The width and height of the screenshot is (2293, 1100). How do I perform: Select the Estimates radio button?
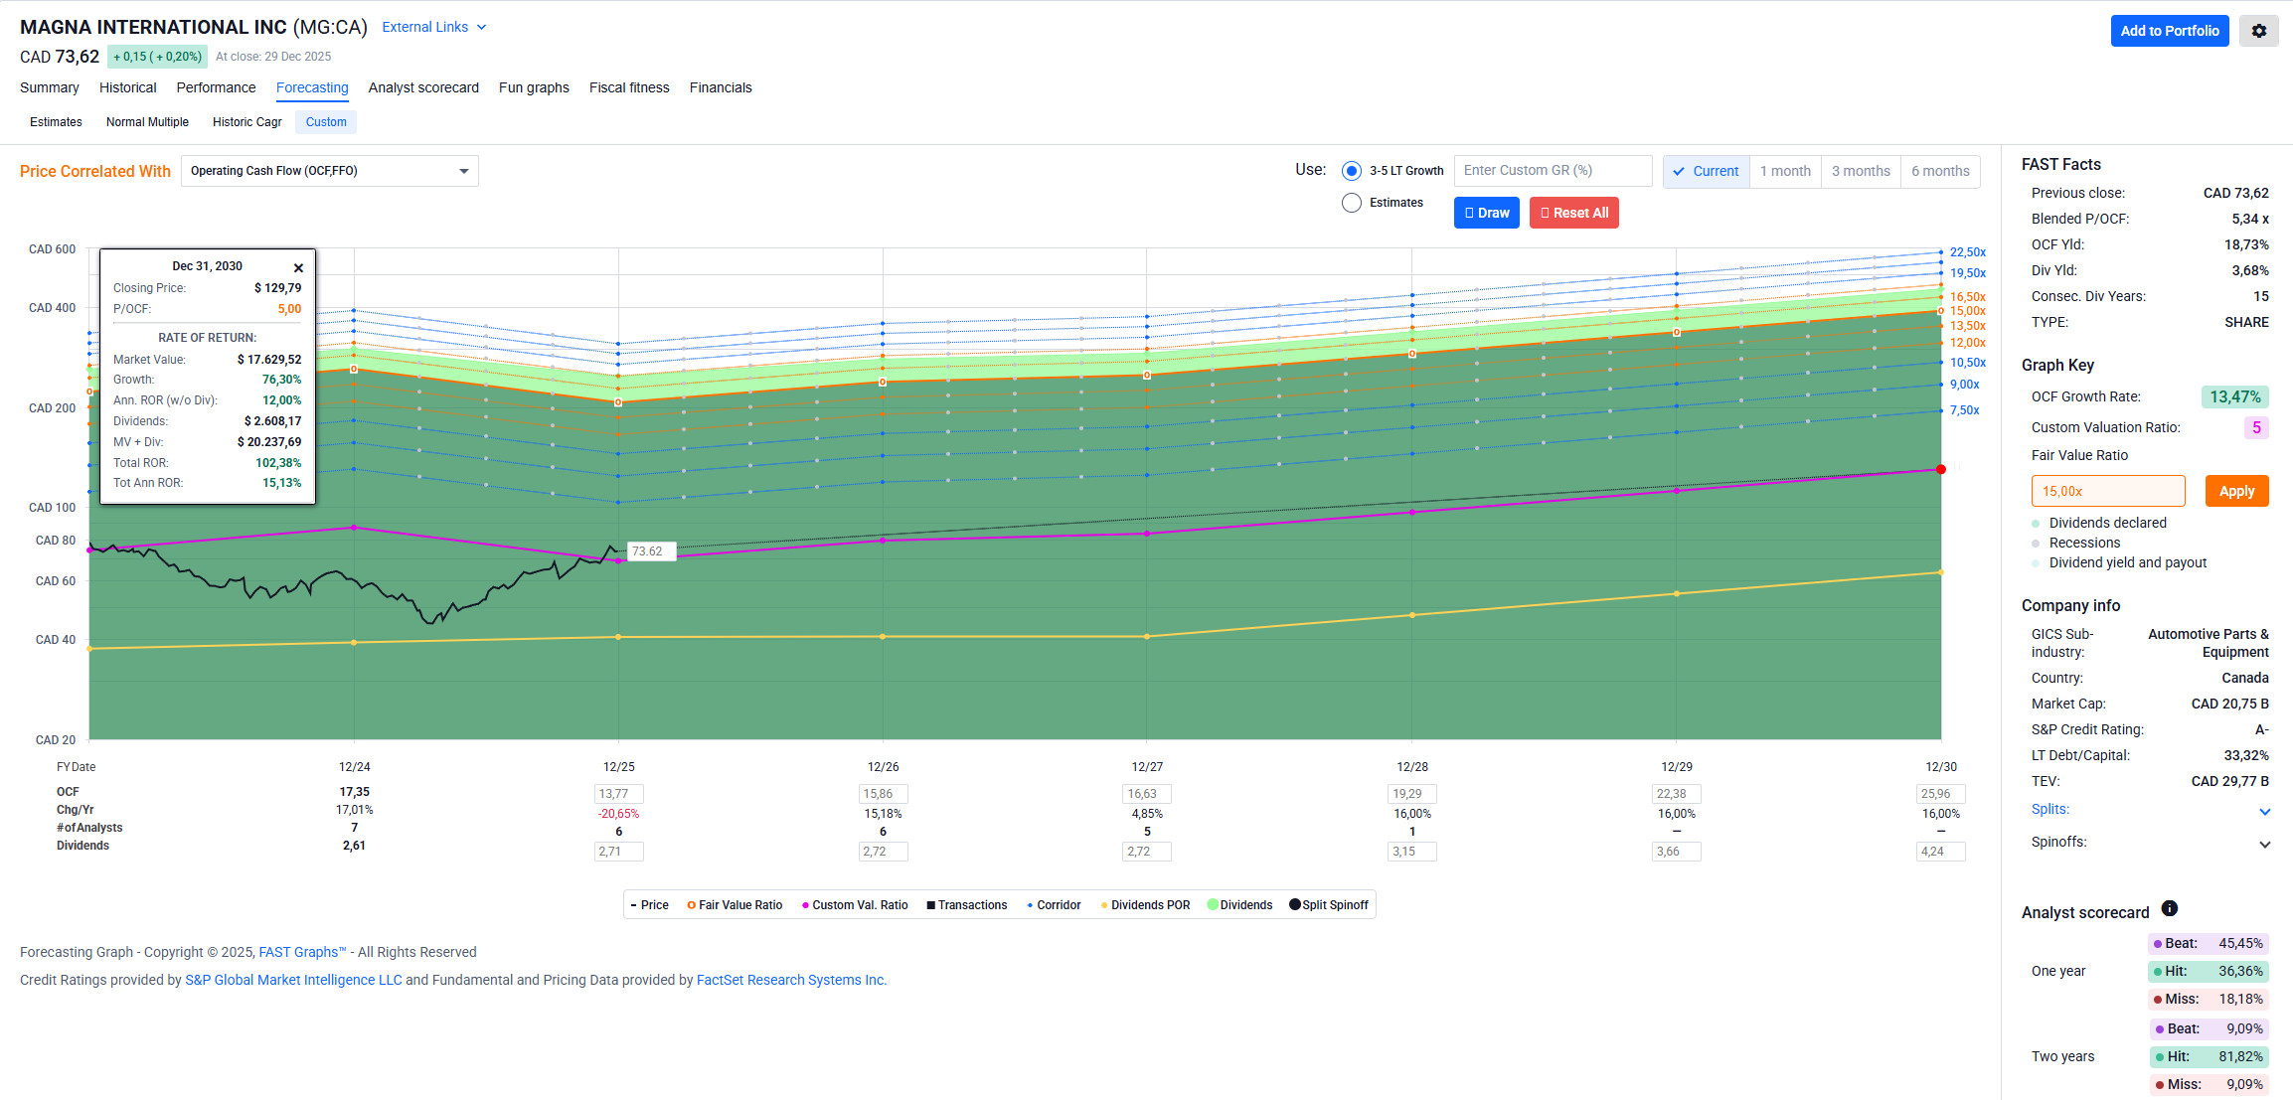coord(1351,203)
